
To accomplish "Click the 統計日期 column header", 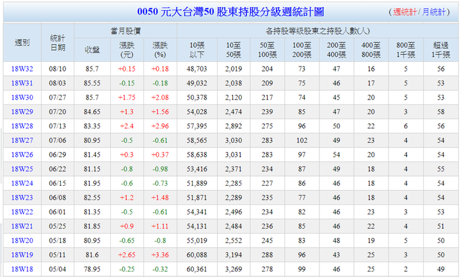I will pyautogui.click(x=58, y=43).
